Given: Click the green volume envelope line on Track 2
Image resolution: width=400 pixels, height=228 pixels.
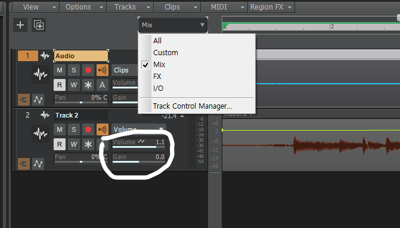Looking at the screenshot, I should coord(311,130).
